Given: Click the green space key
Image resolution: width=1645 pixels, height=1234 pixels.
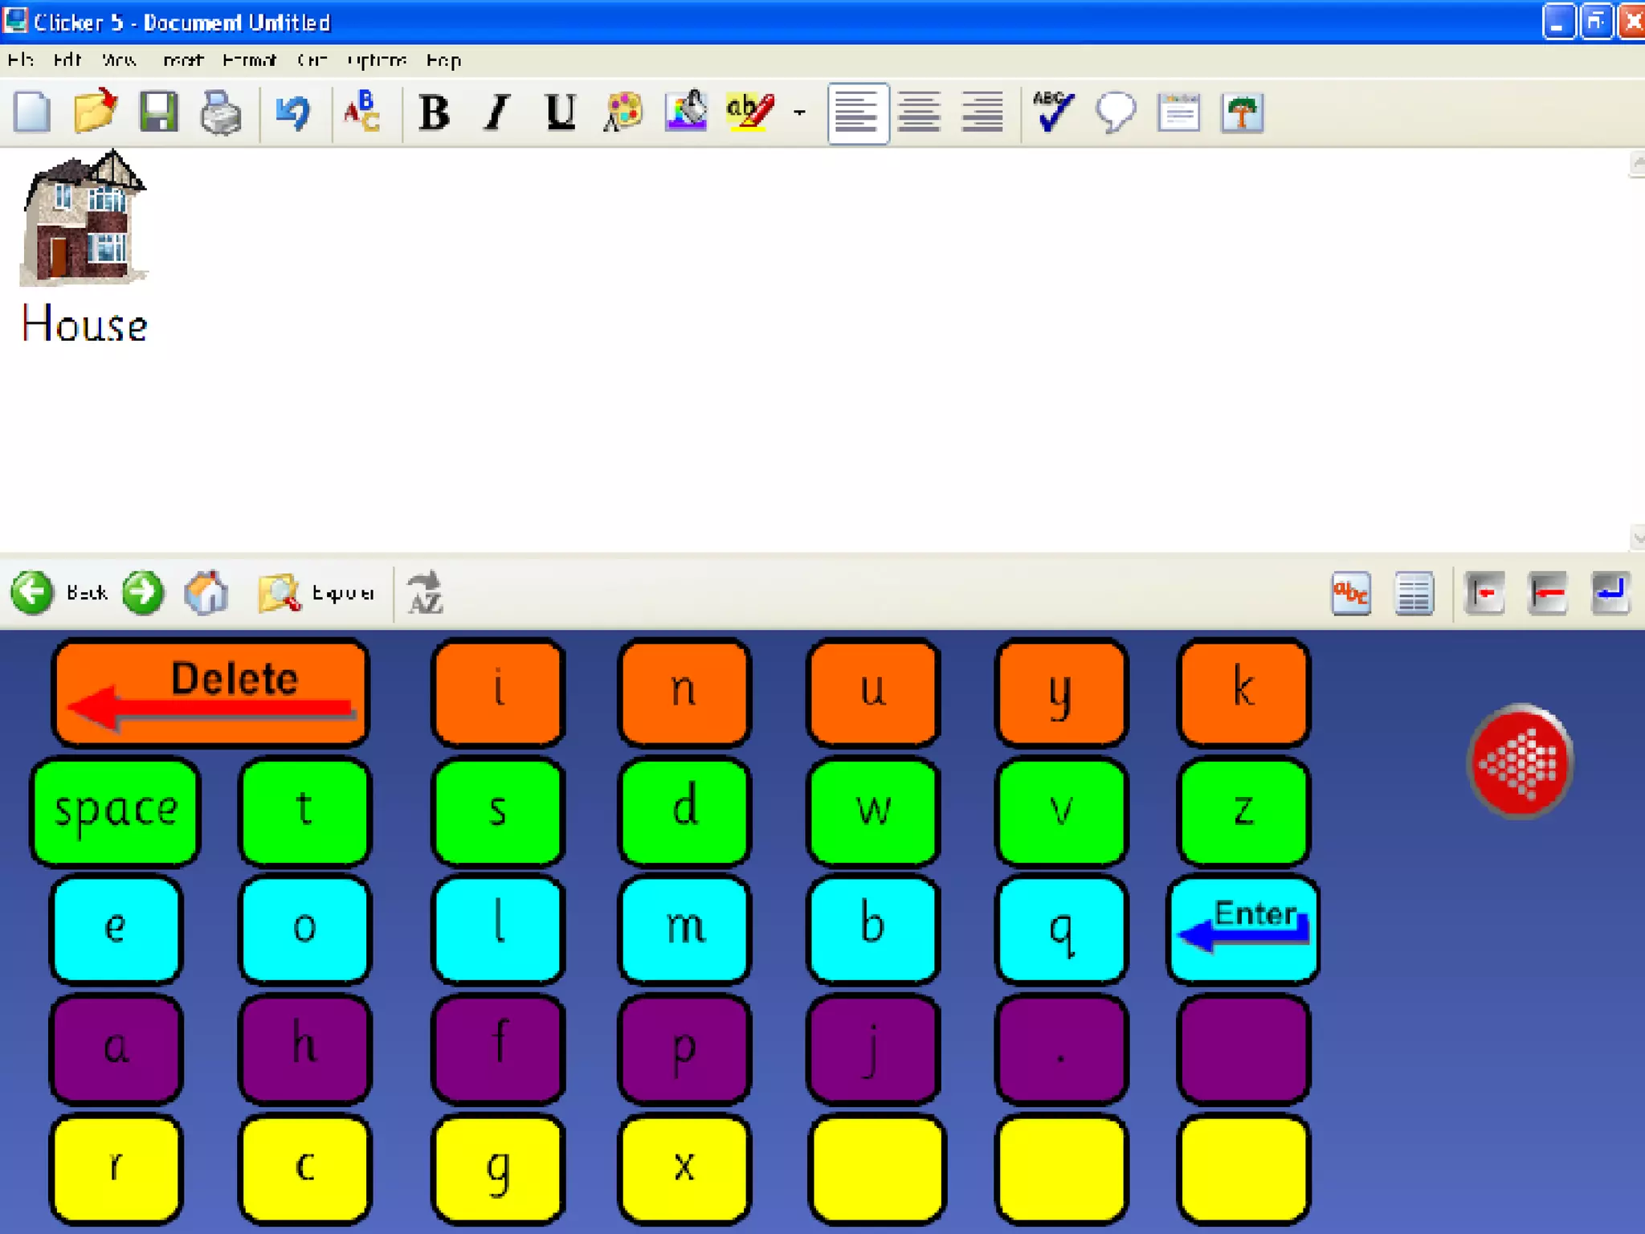Looking at the screenshot, I should click(116, 810).
